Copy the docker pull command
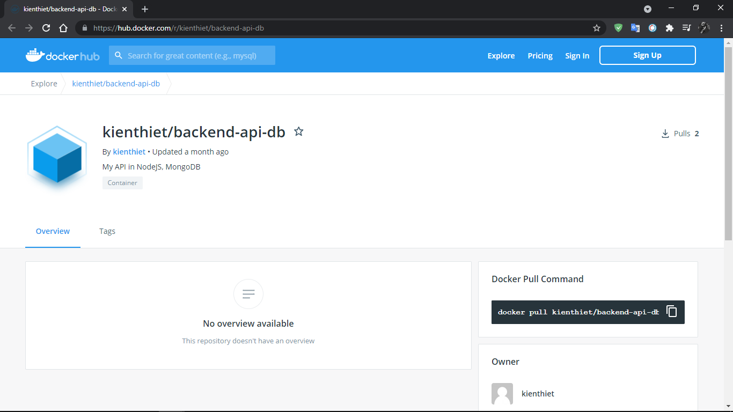The height and width of the screenshot is (412, 733). click(672, 312)
